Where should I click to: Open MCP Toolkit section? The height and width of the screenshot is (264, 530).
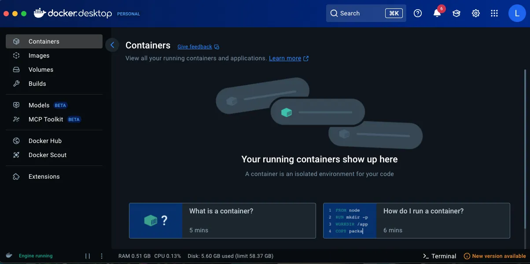click(x=54, y=119)
